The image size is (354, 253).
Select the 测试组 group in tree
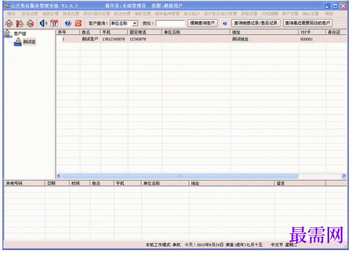pos(29,42)
